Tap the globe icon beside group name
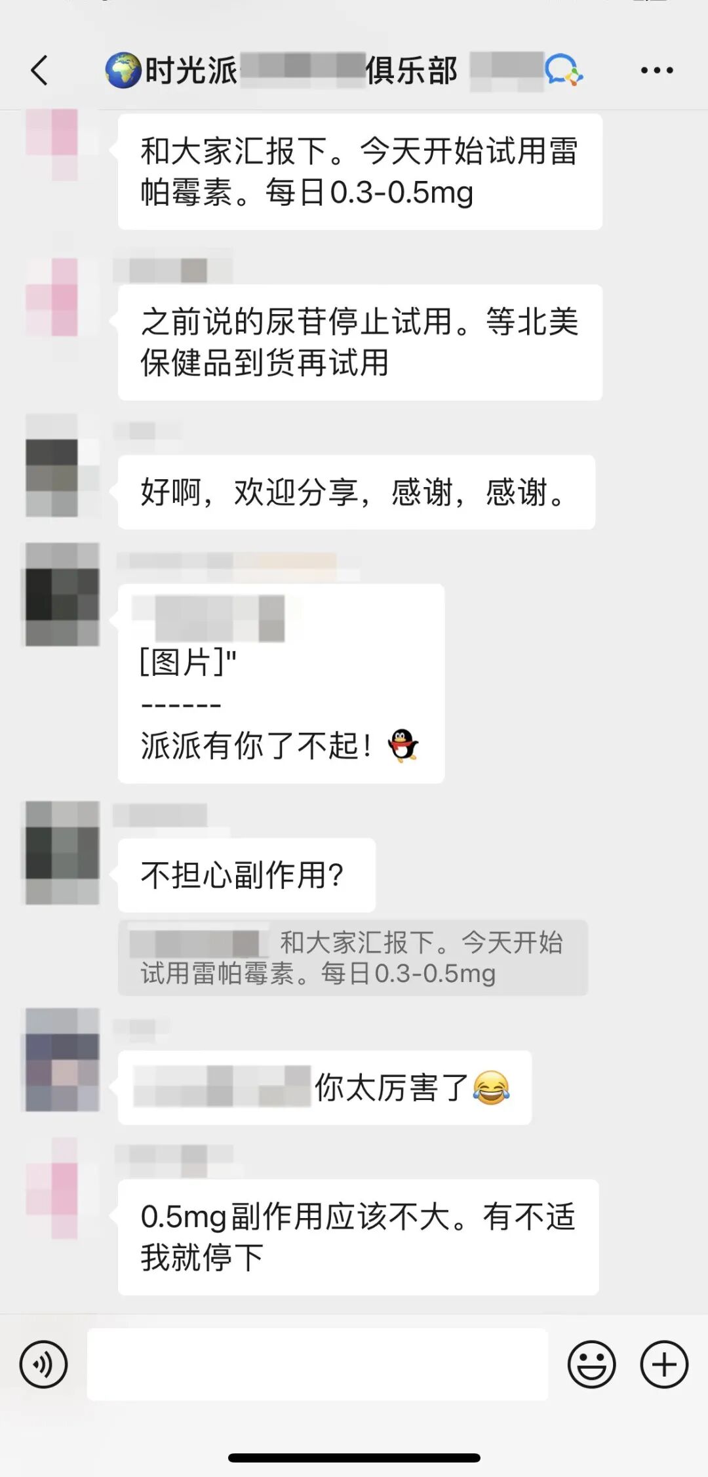This screenshot has width=708, height=1477. point(123,70)
